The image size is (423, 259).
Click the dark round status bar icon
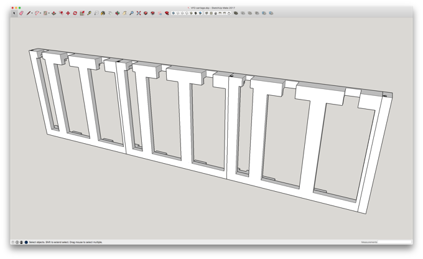tap(26, 242)
